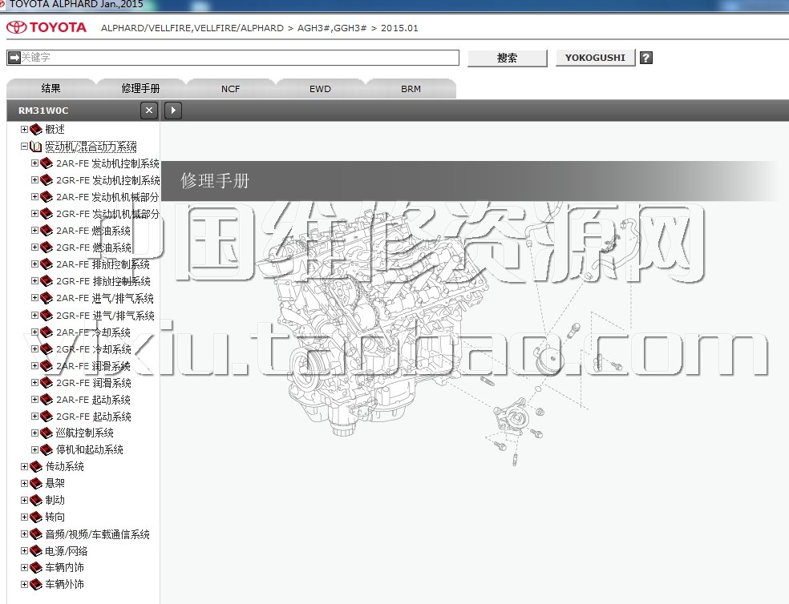The image size is (789, 604).
Task: Click book icon for 车辆内饰
Action: pyautogui.click(x=36, y=568)
